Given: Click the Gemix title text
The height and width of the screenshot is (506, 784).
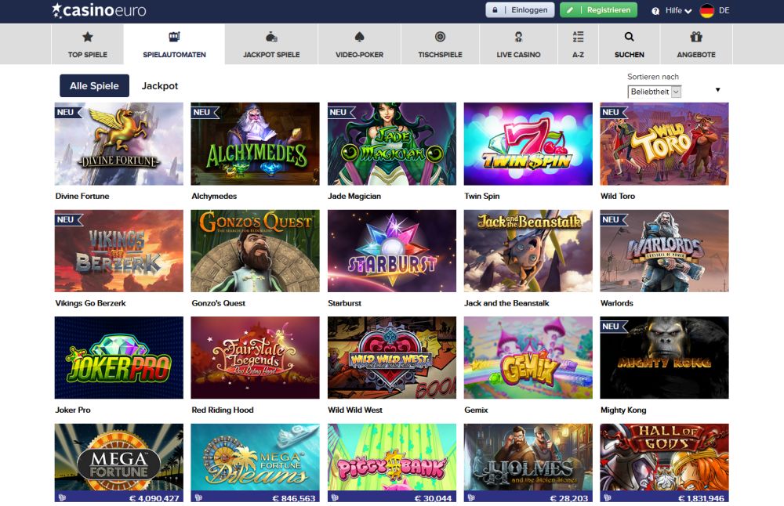Looking at the screenshot, I should (x=476, y=410).
